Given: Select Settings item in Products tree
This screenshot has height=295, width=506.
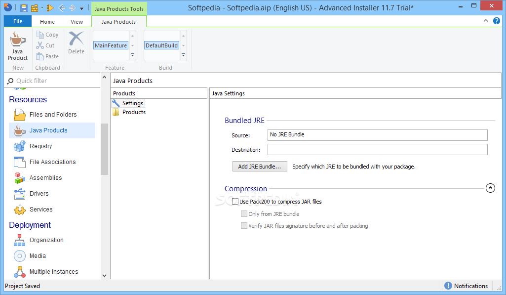Looking at the screenshot, I should click(128, 103).
